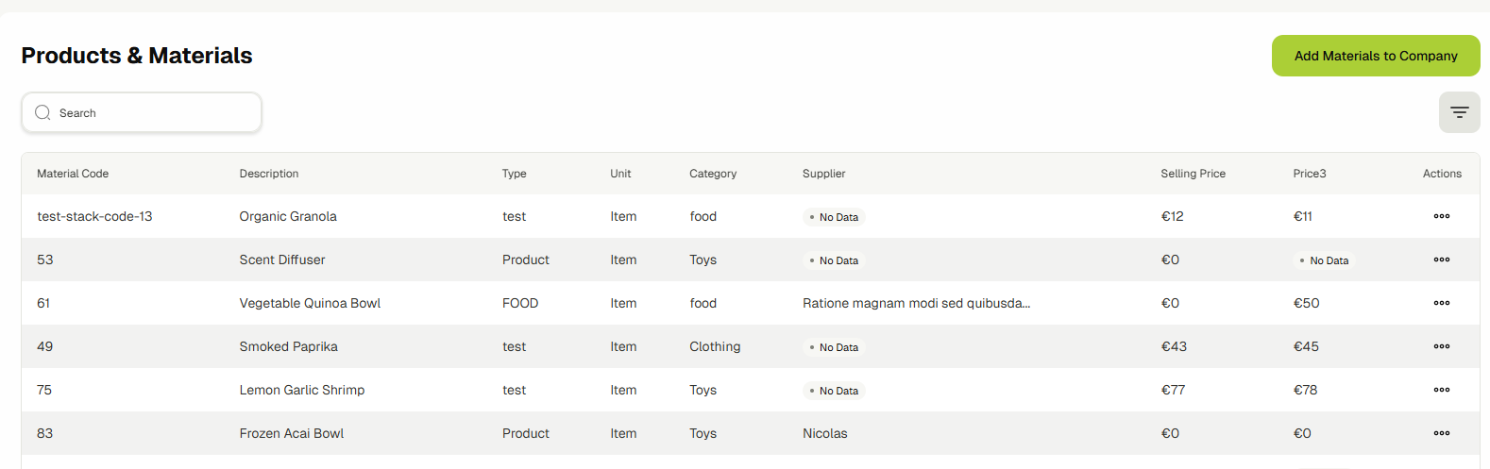Click the Selling Price column header

coord(1193,174)
